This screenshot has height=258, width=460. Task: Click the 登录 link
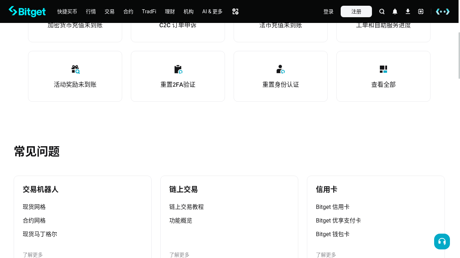(x=328, y=11)
